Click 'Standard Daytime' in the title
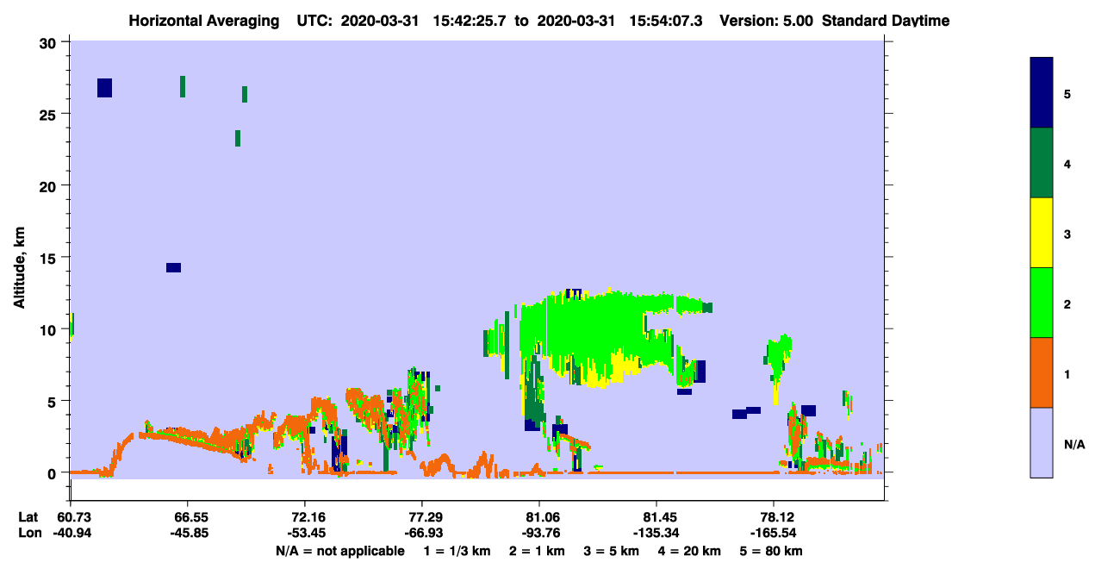 [886, 21]
